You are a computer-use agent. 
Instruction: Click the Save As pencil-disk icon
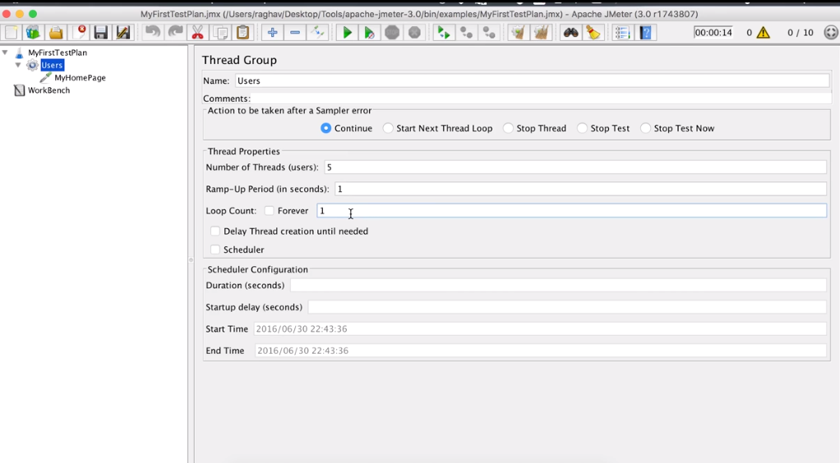tap(123, 33)
